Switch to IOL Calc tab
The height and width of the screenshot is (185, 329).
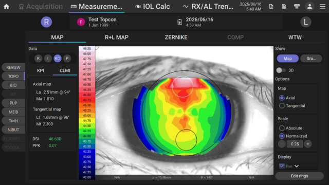(x=153, y=7)
